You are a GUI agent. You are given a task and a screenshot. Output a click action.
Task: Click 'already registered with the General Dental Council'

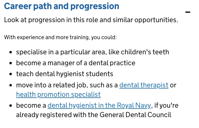[x=94, y=115]
